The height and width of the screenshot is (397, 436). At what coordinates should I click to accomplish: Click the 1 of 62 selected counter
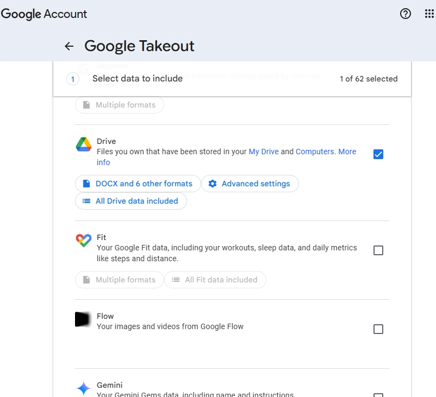[366, 79]
